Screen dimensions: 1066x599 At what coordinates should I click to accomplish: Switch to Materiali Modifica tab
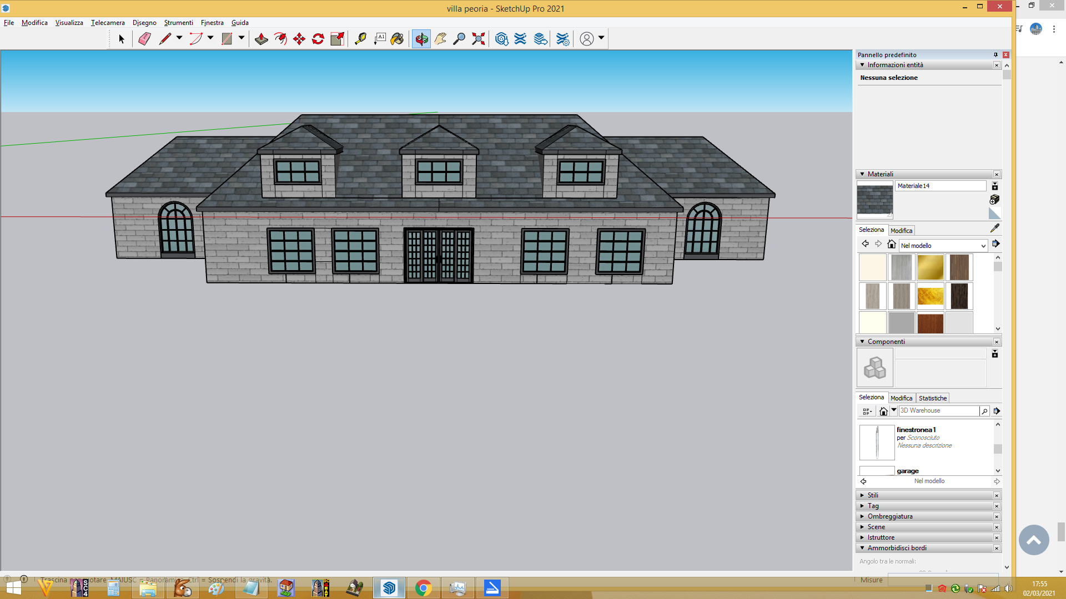[901, 231]
